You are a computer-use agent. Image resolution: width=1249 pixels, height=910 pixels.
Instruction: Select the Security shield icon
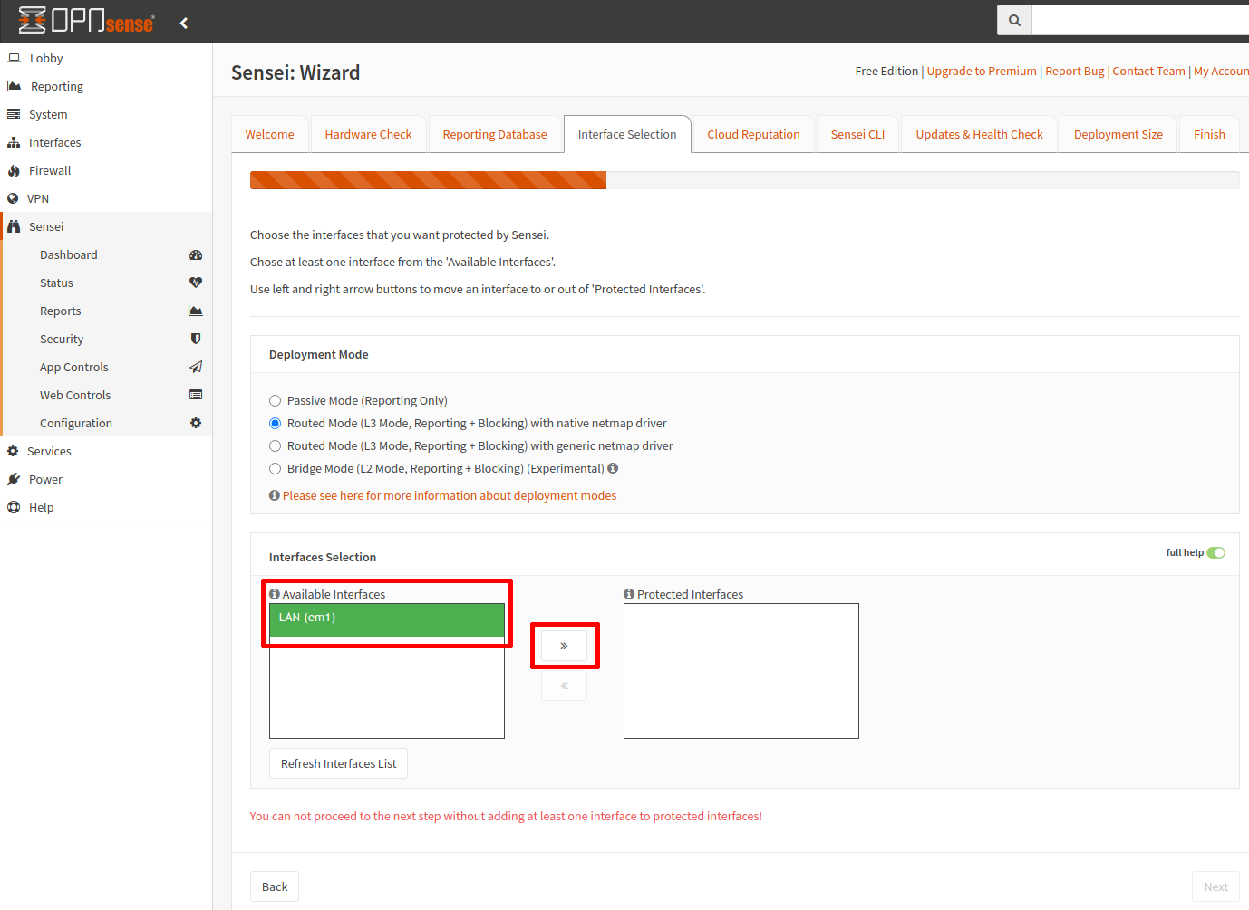(196, 339)
